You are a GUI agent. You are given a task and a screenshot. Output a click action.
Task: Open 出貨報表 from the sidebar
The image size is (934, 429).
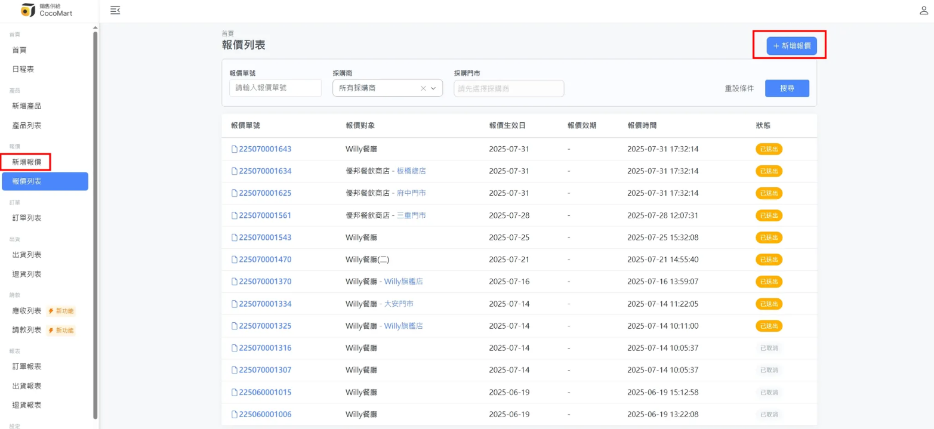pos(27,386)
